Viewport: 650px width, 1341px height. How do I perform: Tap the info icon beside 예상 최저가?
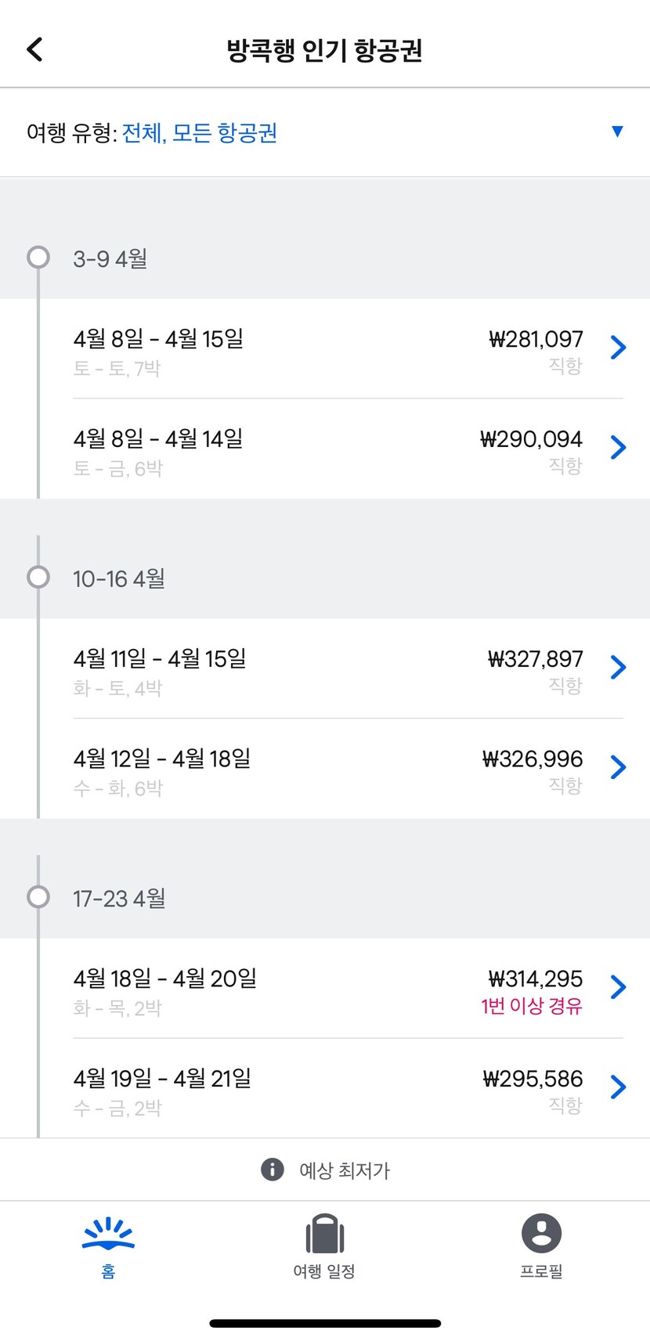point(272,1170)
